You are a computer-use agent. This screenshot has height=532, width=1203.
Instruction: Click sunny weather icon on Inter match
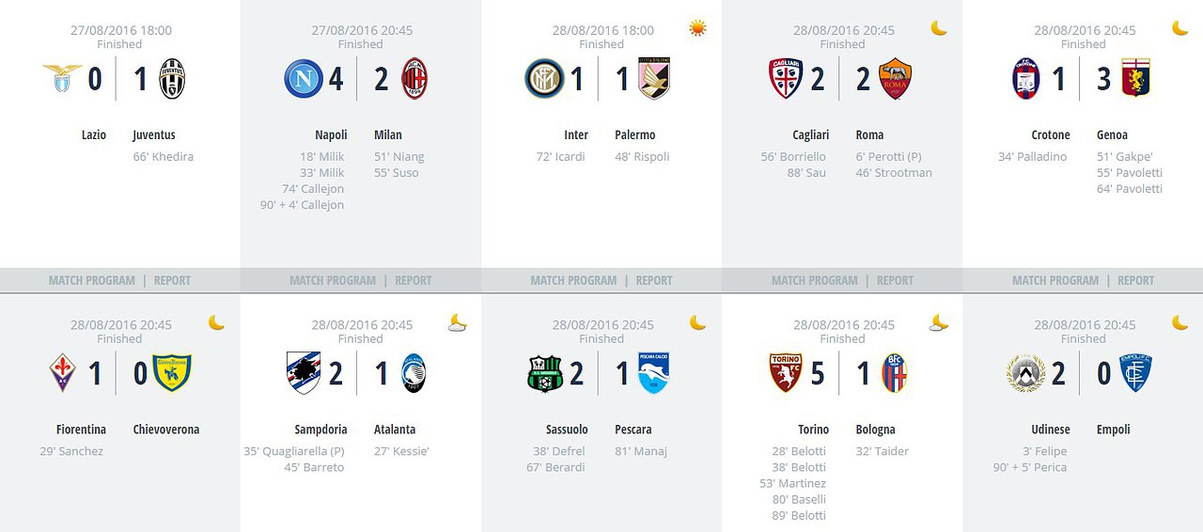tap(697, 28)
